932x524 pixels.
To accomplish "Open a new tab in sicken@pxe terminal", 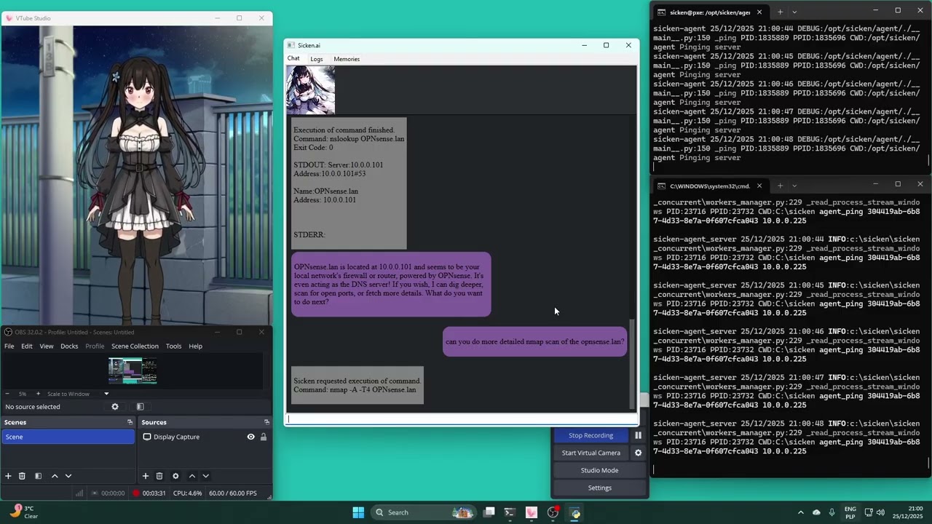I will [x=780, y=12].
